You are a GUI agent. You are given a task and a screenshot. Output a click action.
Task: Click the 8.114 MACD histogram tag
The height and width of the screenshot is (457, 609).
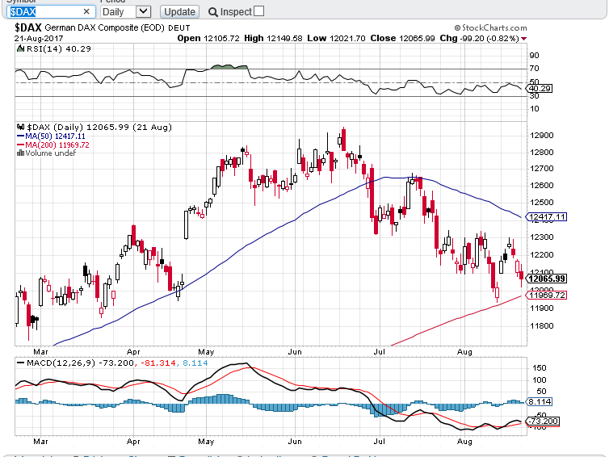[539, 401]
